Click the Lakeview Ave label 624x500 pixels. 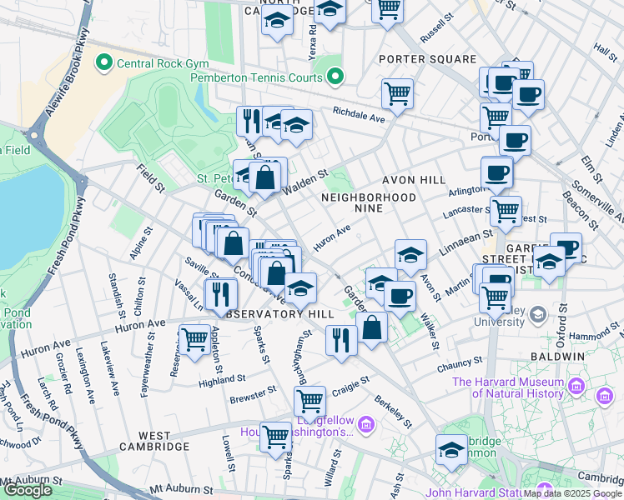point(109,368)
